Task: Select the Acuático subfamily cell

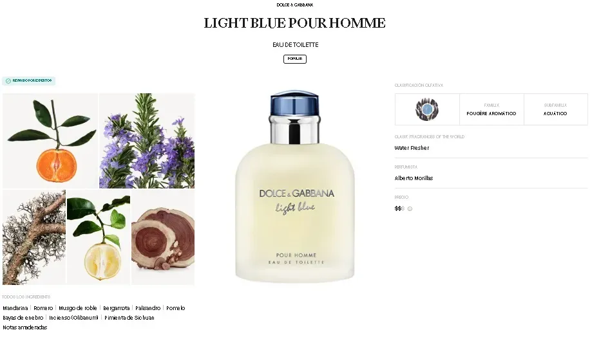Action: click(x=555, y=109)
